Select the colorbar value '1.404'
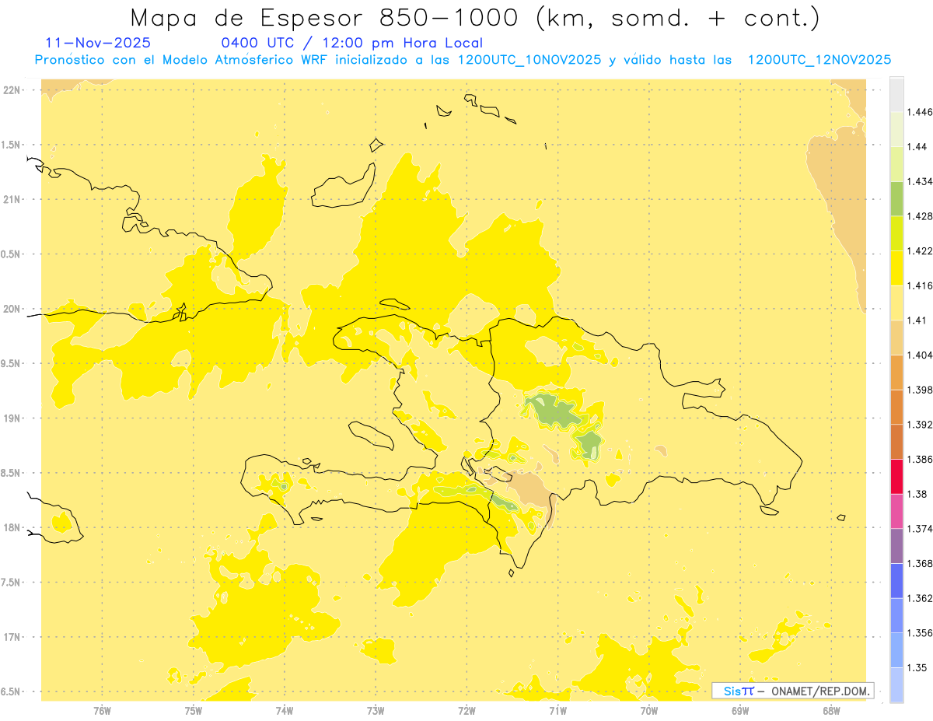This screenshot has height=721, width=933. pyautogui.click(x=920, y=355)
